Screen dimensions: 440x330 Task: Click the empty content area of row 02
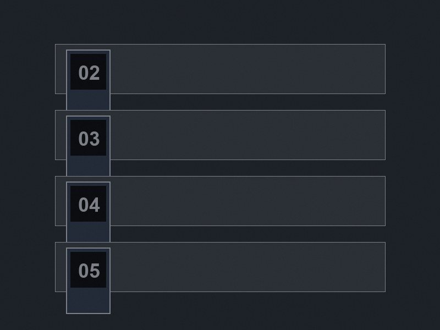(x=248, y=69)
